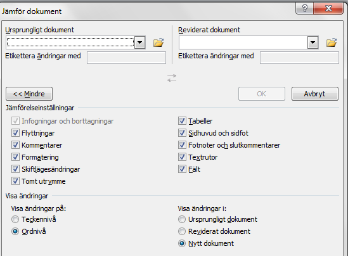Uncheck the Flyttningar checkbox
Image resolution: width=348 pixels, height=256 pixels.
(15, 133)
